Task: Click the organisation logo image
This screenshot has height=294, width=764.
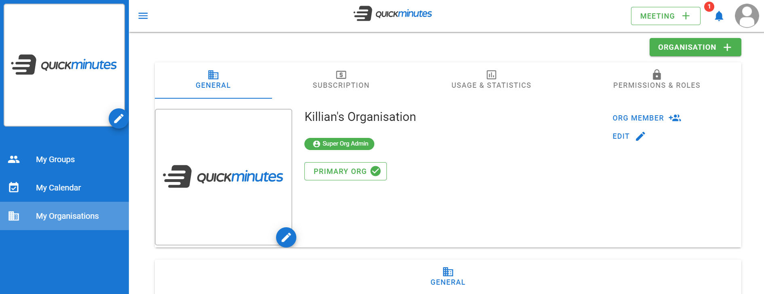Action: coord(223,177)
